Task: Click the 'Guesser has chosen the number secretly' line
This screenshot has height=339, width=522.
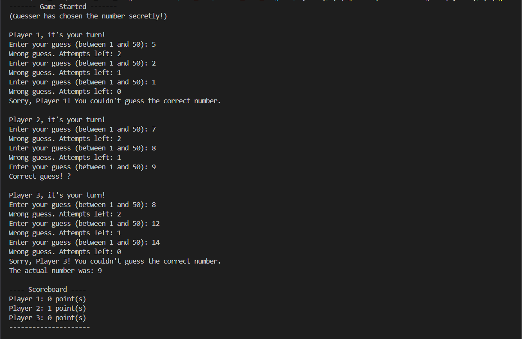Action: tap(88, 16)
